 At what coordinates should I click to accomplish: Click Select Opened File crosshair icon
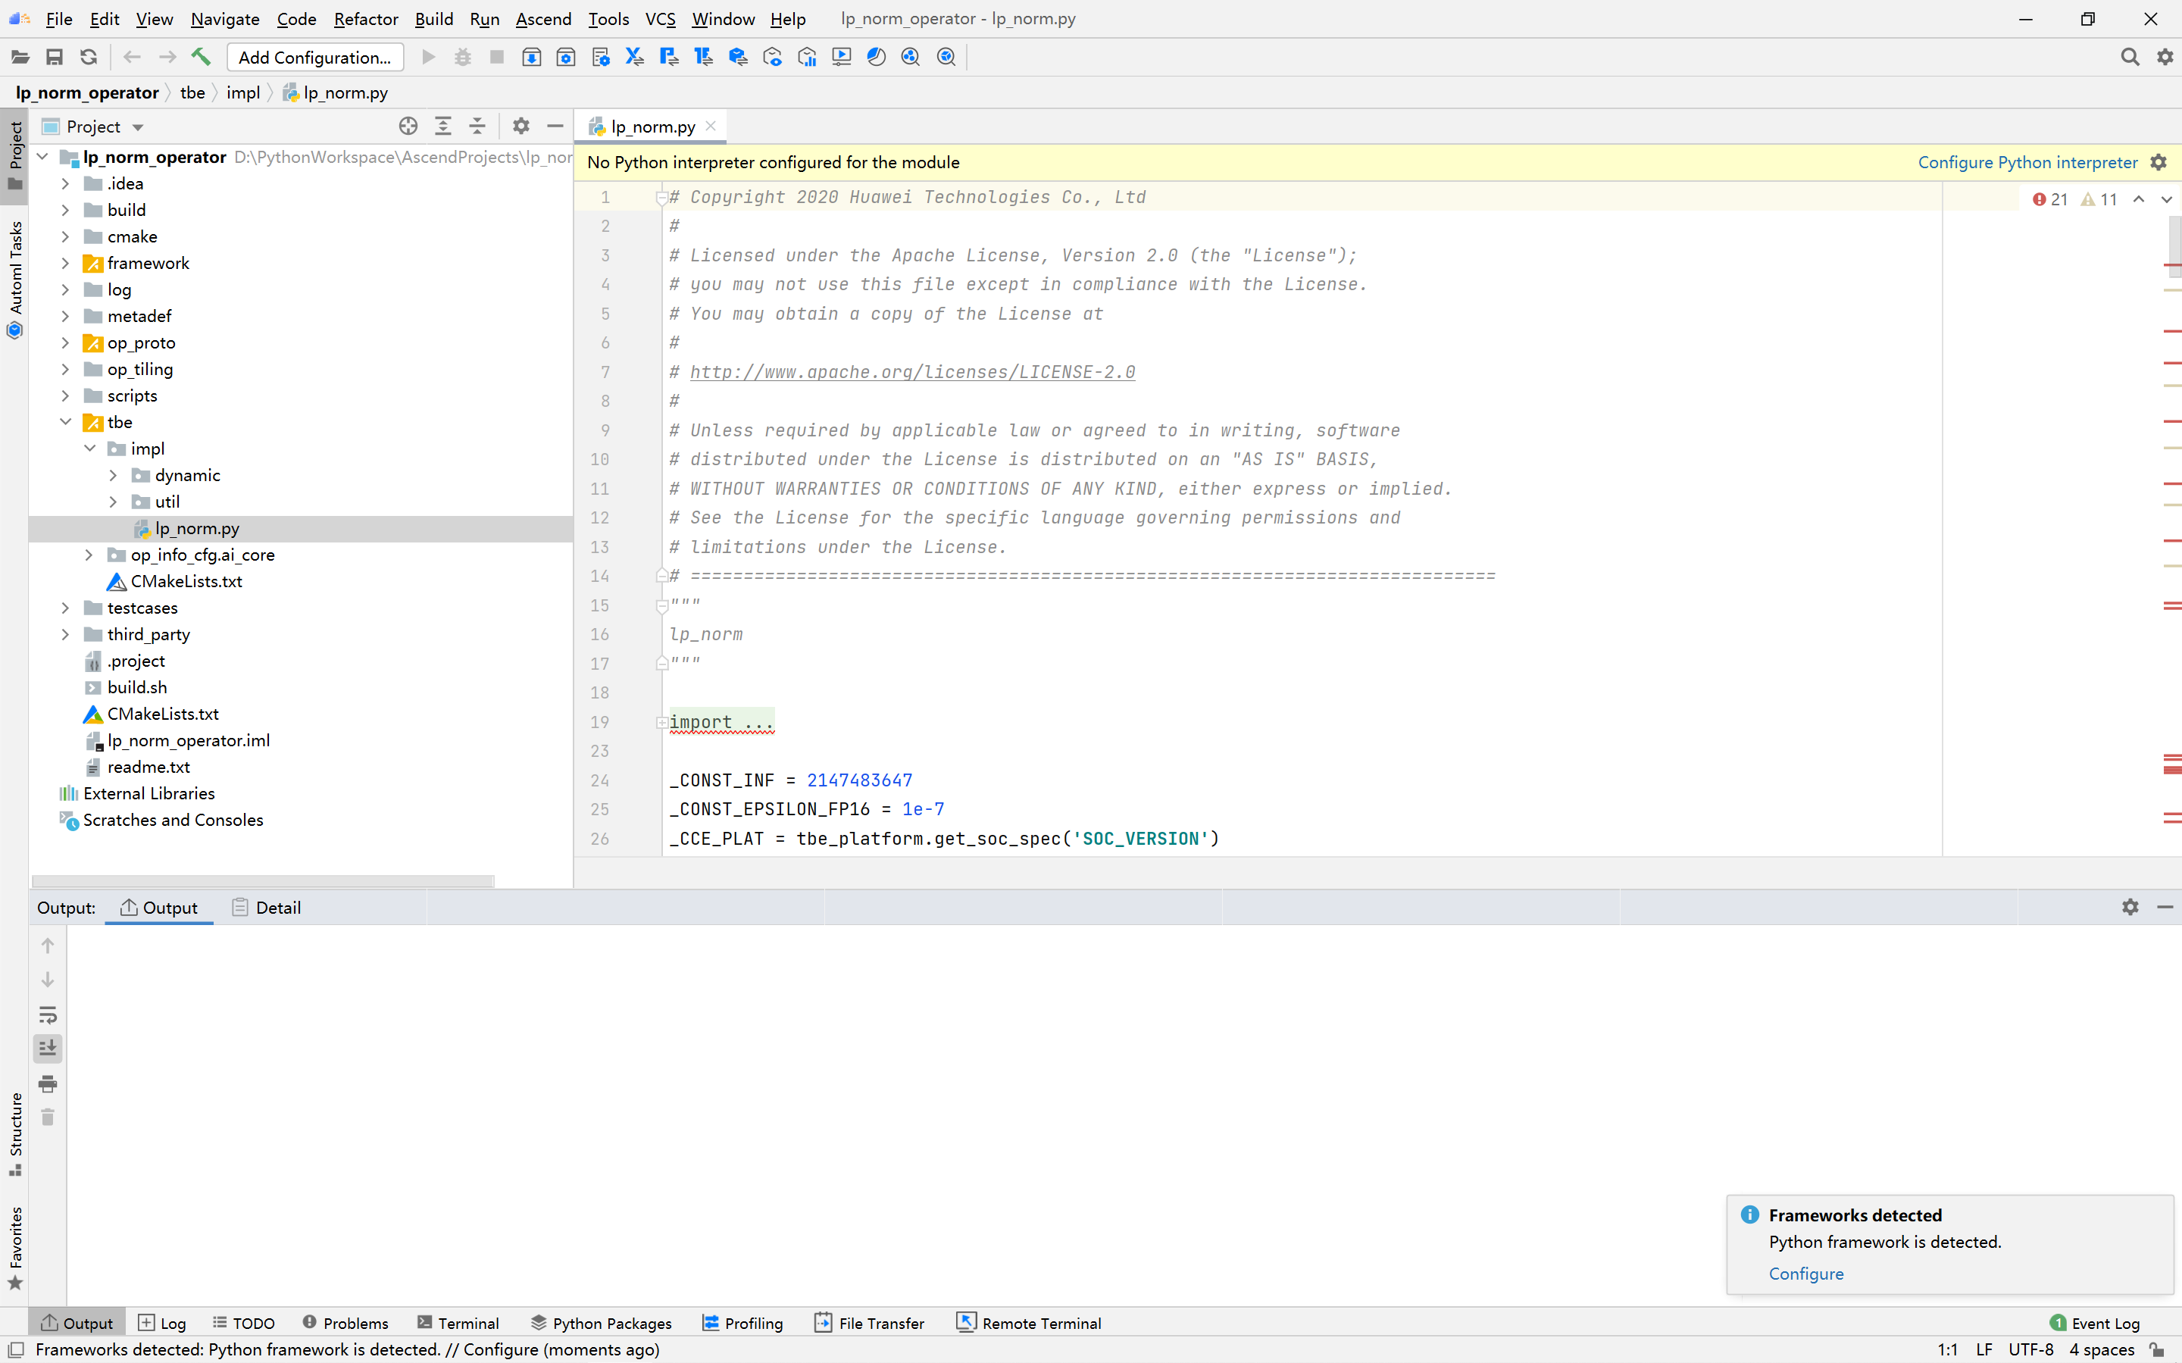tap(408, 127)
